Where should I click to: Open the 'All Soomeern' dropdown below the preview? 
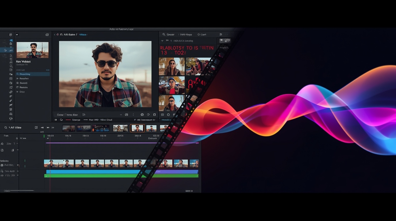pyautogui.click(x=145, y=120)
